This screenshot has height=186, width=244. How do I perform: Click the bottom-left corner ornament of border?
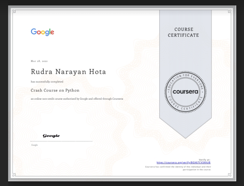(14, 175)
